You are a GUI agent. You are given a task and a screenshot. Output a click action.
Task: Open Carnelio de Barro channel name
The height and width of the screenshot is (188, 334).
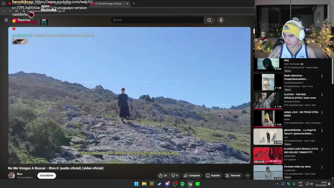point(292,102)
